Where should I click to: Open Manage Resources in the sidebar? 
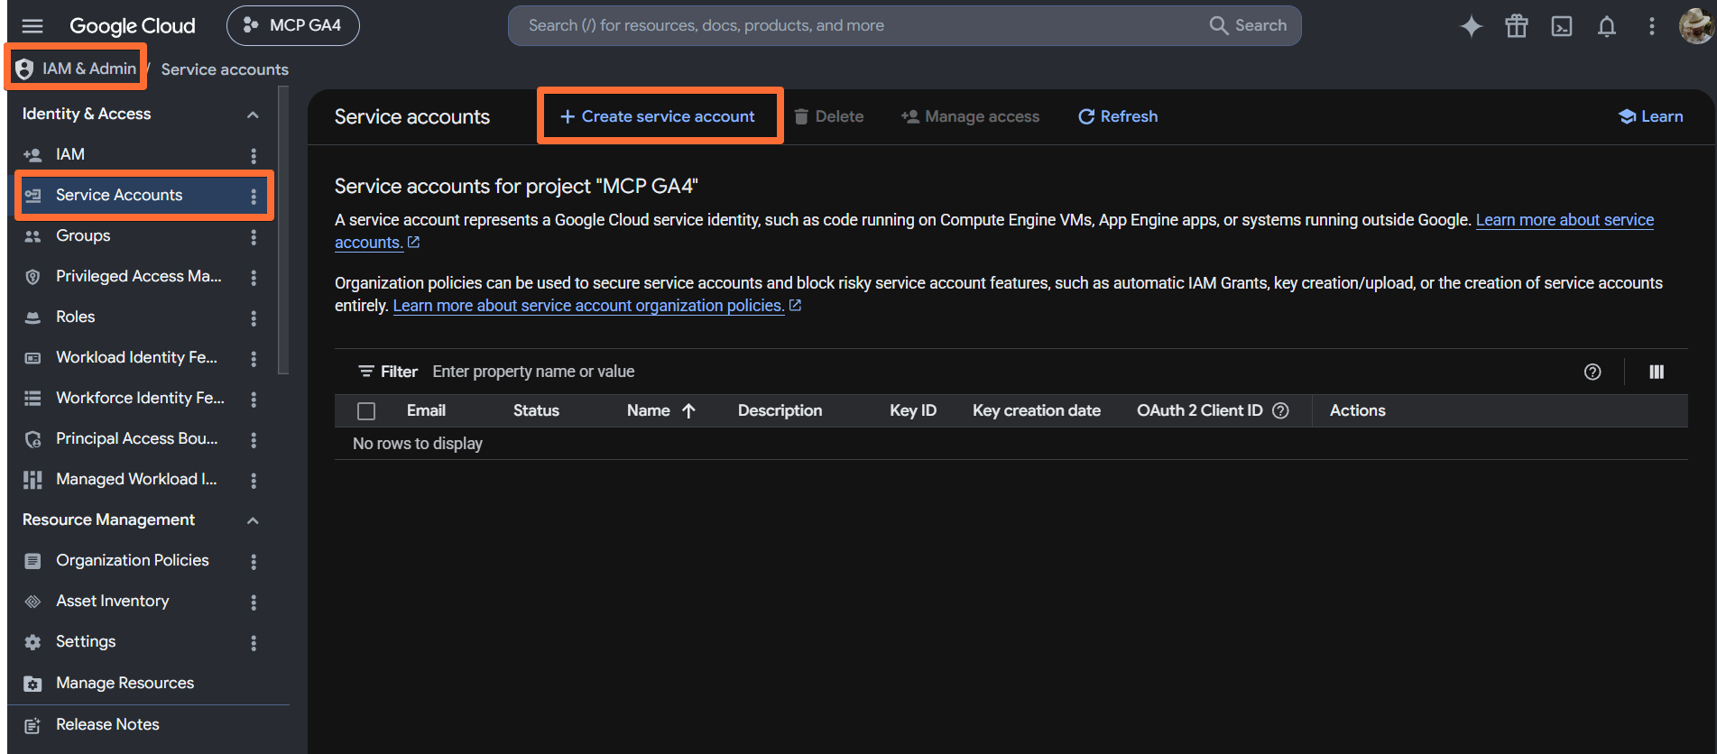coord(125,683)
